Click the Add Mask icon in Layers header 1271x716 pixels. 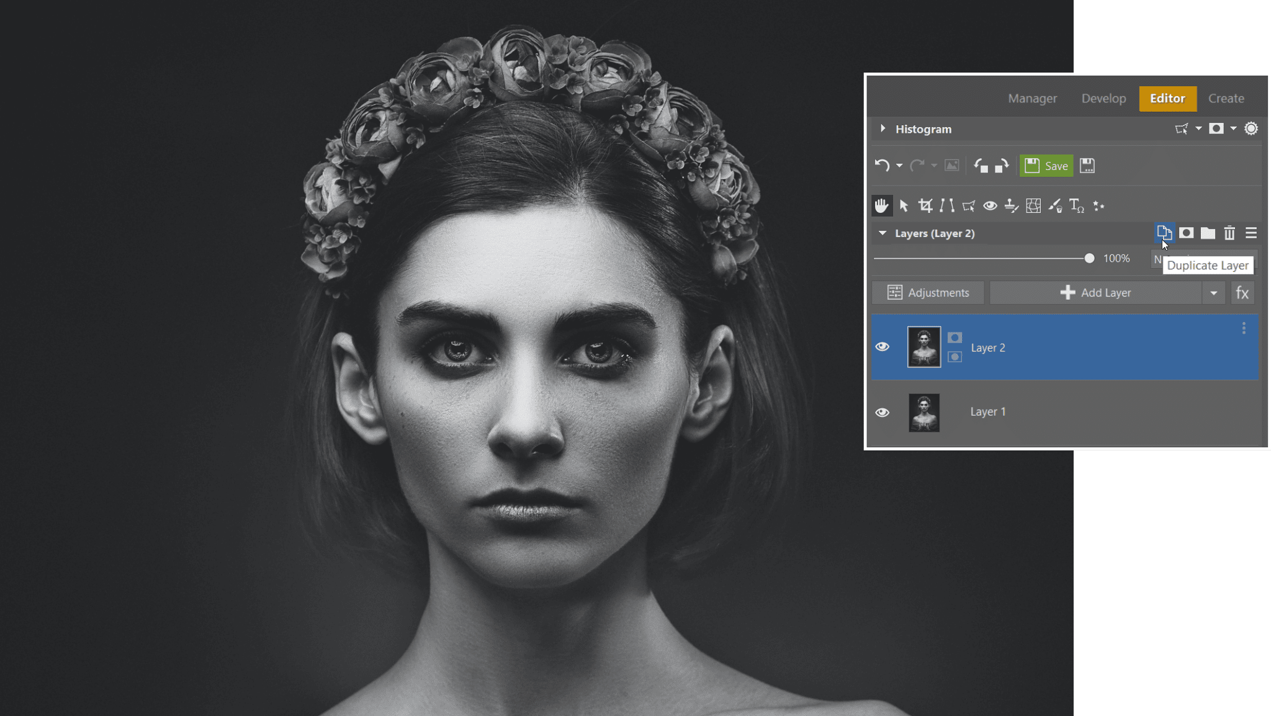click(1186, 233)
